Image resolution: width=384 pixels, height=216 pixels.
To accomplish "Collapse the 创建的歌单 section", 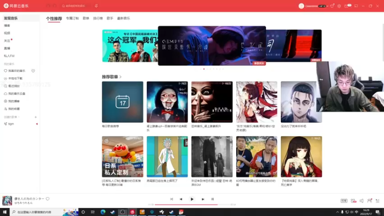I will point(12,117).
